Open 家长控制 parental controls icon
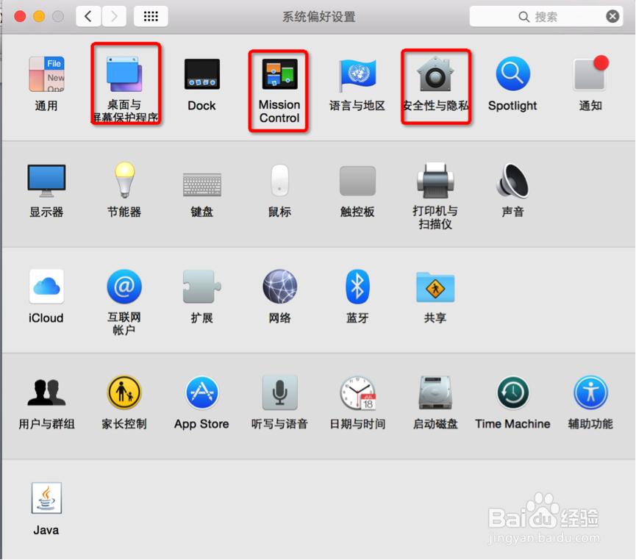 pyautogui.click(x=124, y=392)
